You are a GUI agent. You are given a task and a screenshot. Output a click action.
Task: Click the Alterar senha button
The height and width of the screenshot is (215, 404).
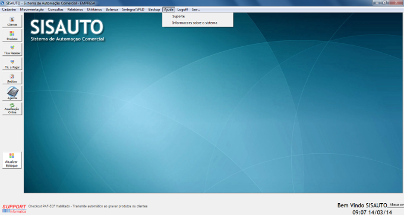pos(396,205)
